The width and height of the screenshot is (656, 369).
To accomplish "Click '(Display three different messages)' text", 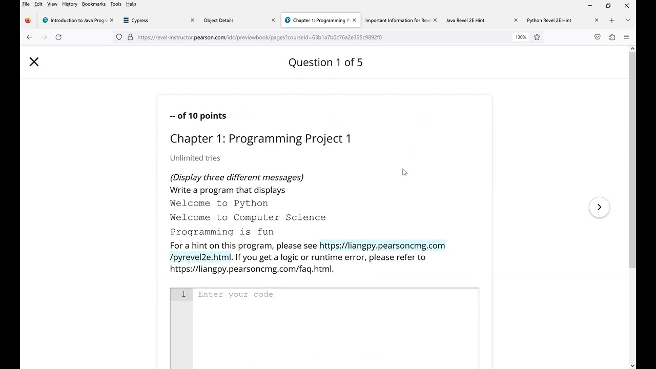I will [236, 177].
